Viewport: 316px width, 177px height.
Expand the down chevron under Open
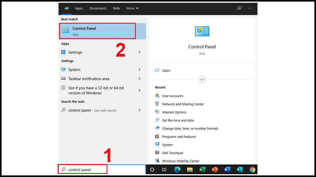(202, 79)
